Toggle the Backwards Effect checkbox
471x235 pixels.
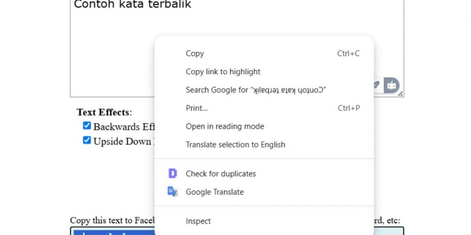tap(87, 125)
